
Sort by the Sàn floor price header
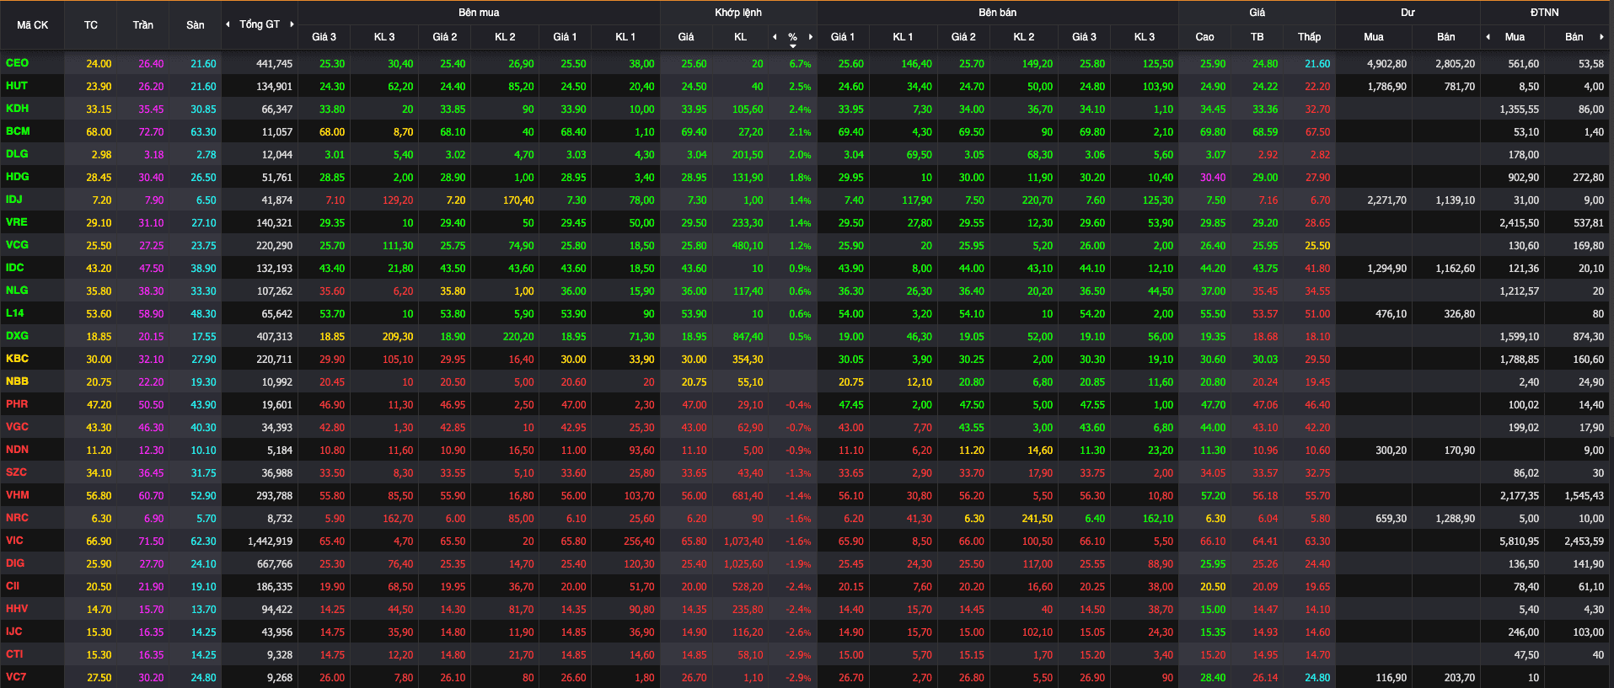tap(196, 25)
